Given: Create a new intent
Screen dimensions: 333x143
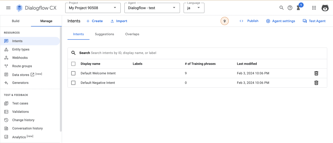Looking at the screenshot, I should pos(94,21).
